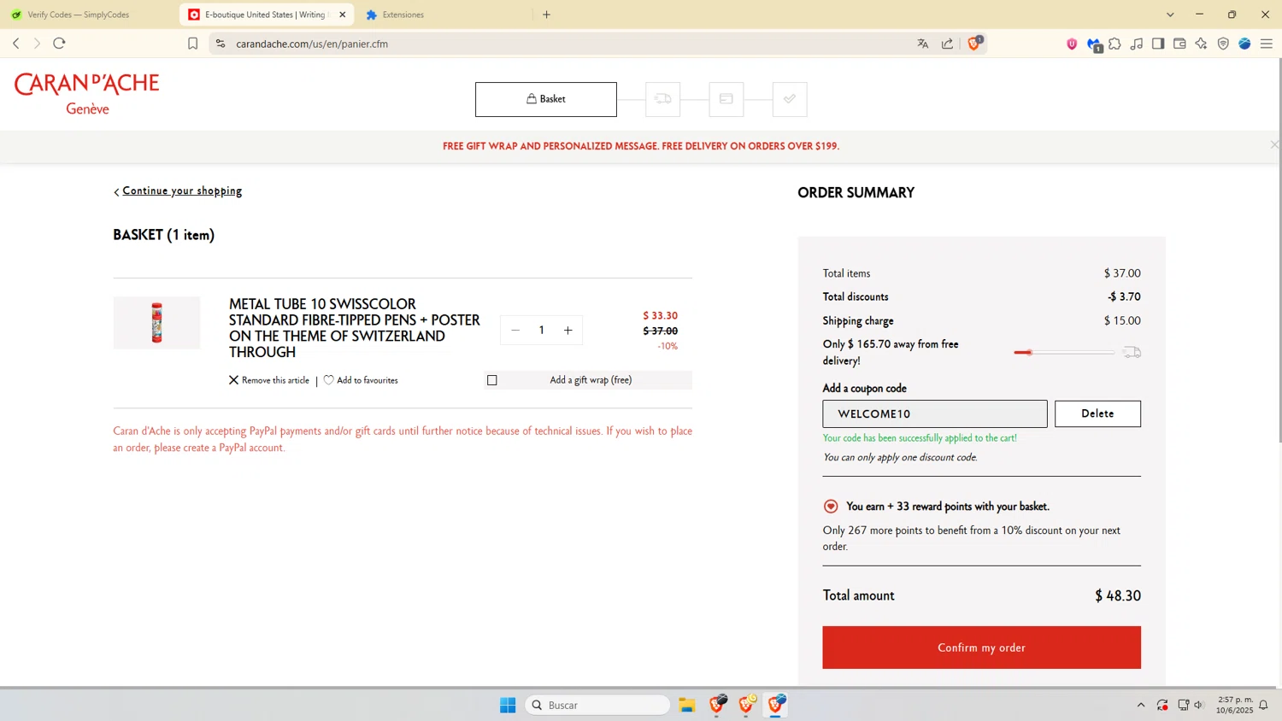This screenshot has width=1282, height=721.
Task: Remove this article with the X icon
Action: (233, 380)
